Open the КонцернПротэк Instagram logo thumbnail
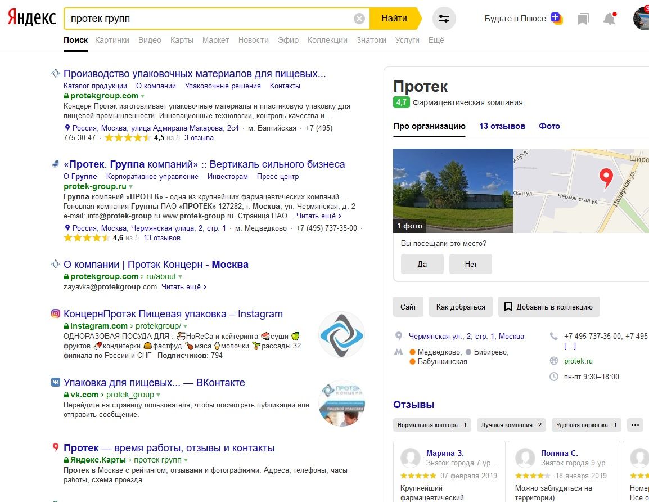 click(x=341, y=335)
